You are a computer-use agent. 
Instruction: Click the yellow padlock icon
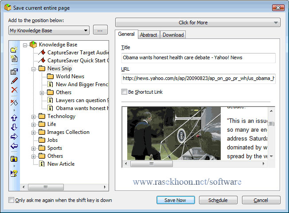point(14,159)
